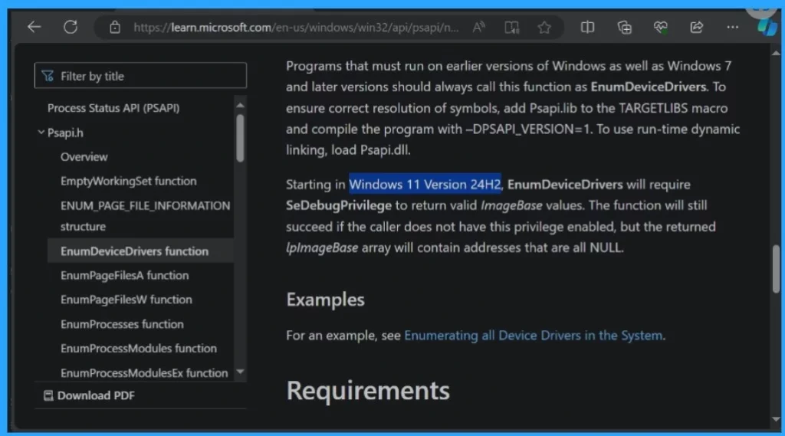Click the highlighted Windows 11 Version 24H2 text
Screen dimensions: 785x436
pyautogui.click(x=425, y=184)
